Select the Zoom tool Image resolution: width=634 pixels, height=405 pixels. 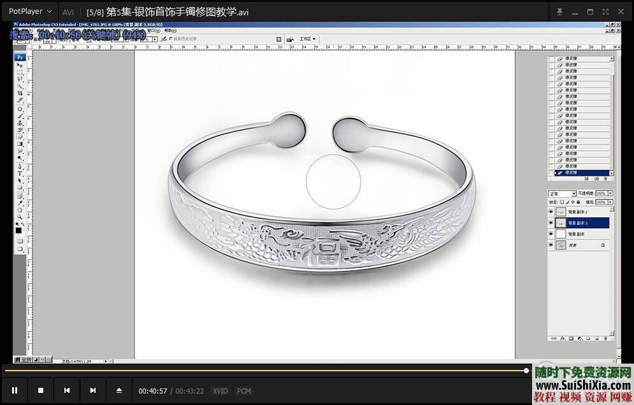tap(20, 217)
